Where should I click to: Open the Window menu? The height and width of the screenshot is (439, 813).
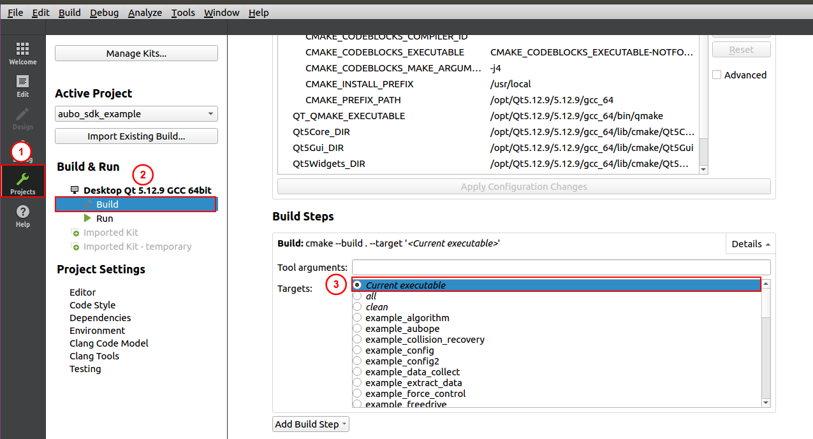tap(221, 13)
